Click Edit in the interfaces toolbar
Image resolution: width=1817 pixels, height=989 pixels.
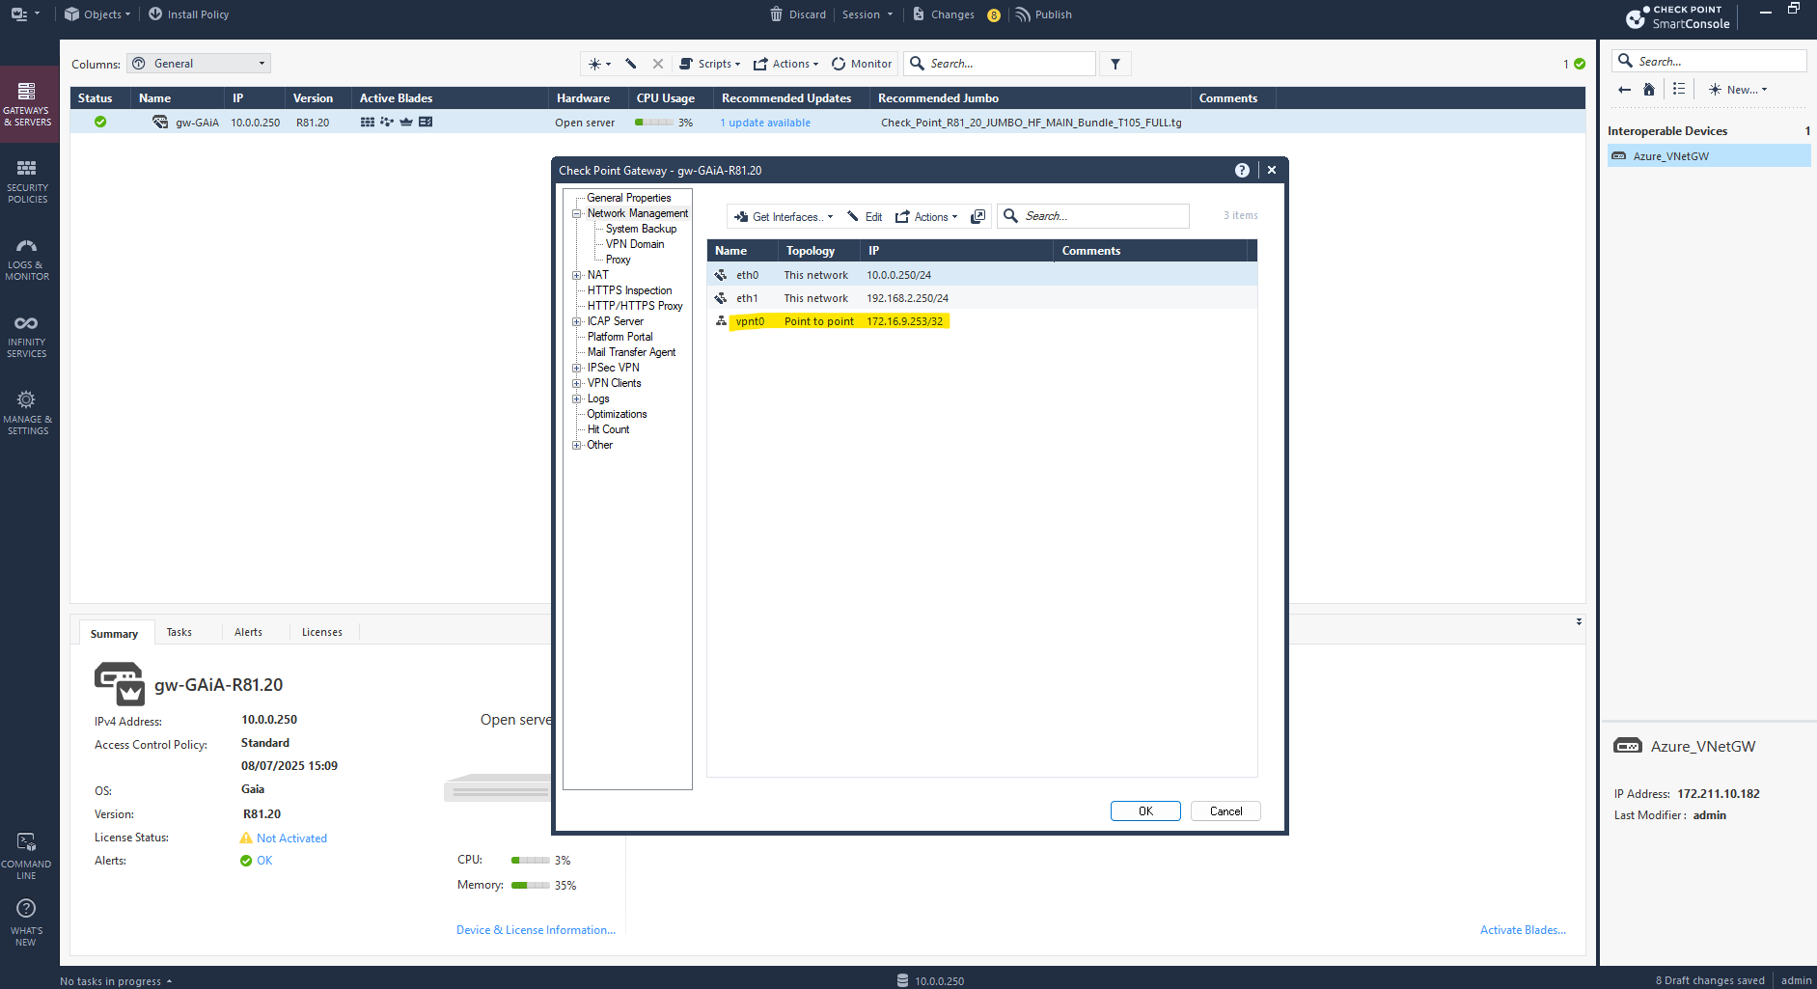[865, 216]
